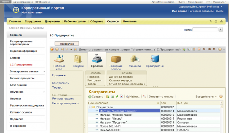This screenshot has width=229, height=133.
Task: Open the info icon in 1C toolbar
Action: (x=220, y=49)
